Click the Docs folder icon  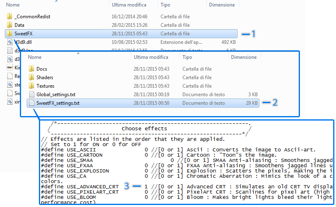(x=31, y=69)
